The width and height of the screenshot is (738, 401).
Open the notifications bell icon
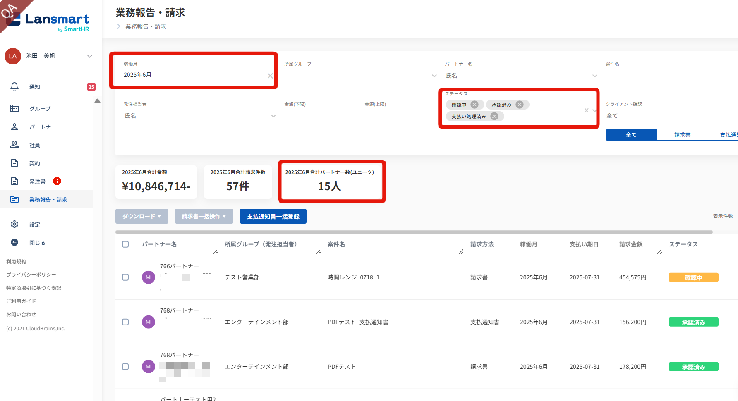pyautogui.click(x=14, y=87)
